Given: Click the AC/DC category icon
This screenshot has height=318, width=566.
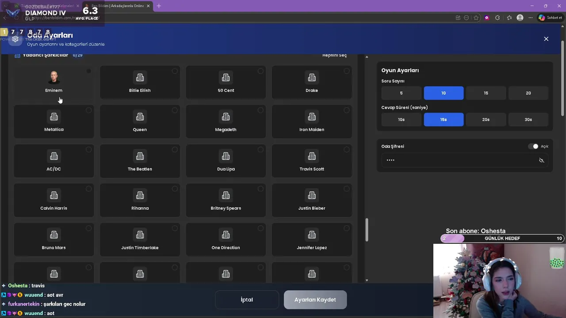Looking at the screenshot, I should click(x=54, y=156).
